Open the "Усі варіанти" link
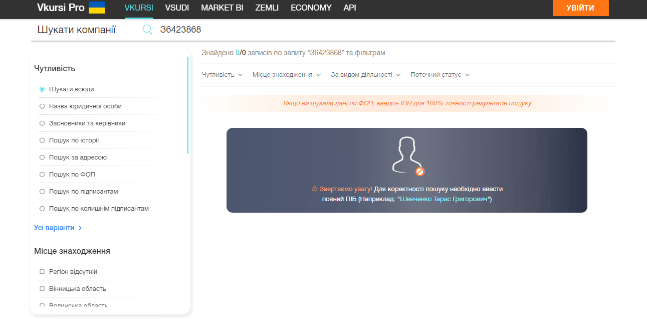The image size is (647, 319). tap(58, 228)
